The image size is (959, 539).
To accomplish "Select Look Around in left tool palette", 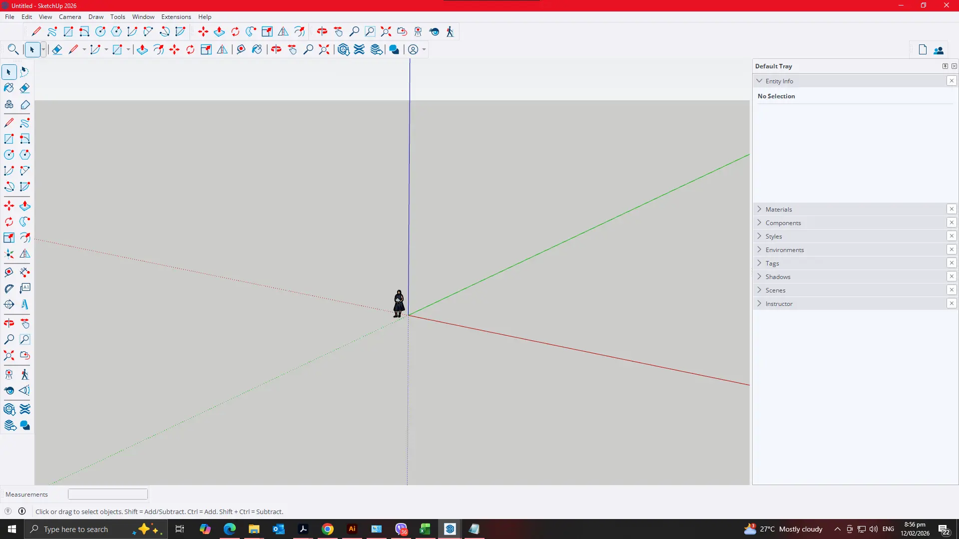I will 9,390.
